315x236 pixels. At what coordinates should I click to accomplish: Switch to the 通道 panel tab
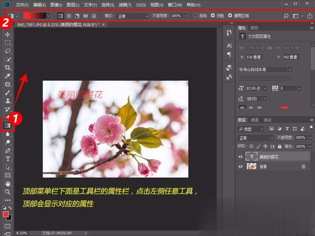(255, 120)
